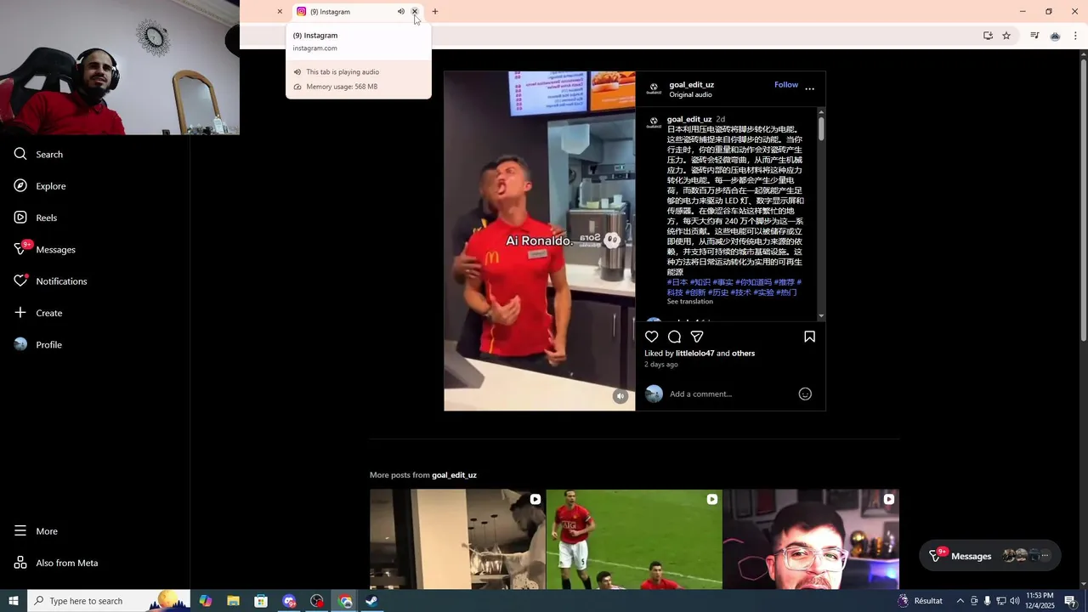Click "This tab is playing audio" text

[343, 72]
